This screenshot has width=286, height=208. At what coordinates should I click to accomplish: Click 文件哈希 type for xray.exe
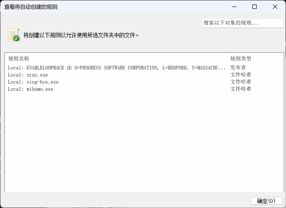coord(240,75)
